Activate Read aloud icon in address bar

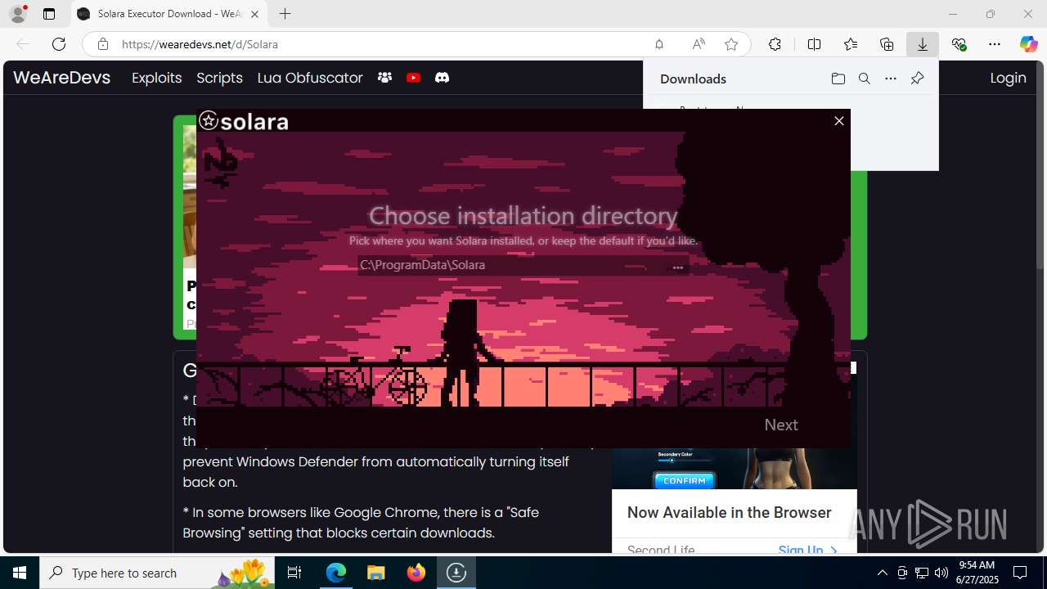point(699,44)
